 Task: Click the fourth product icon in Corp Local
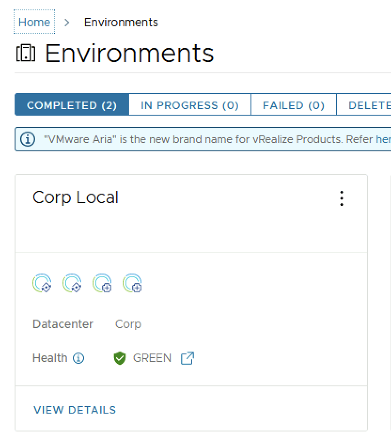coord(133,283)
